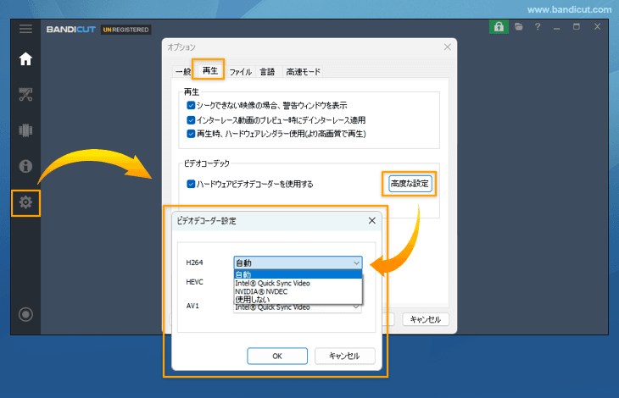619x398 pixels.
Task: Switch to the 再生 tab
Action: pos(209,70)
